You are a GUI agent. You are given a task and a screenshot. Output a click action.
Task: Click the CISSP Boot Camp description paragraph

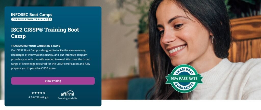51,59
